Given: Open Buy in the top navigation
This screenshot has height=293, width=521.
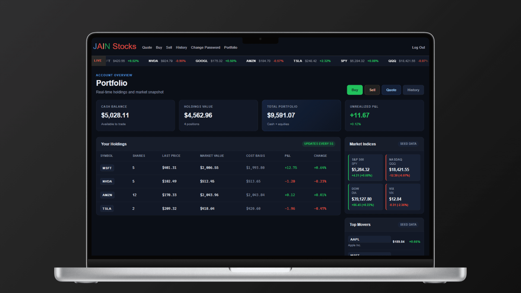Looking at the screenshot, I should tap(159, 47).
